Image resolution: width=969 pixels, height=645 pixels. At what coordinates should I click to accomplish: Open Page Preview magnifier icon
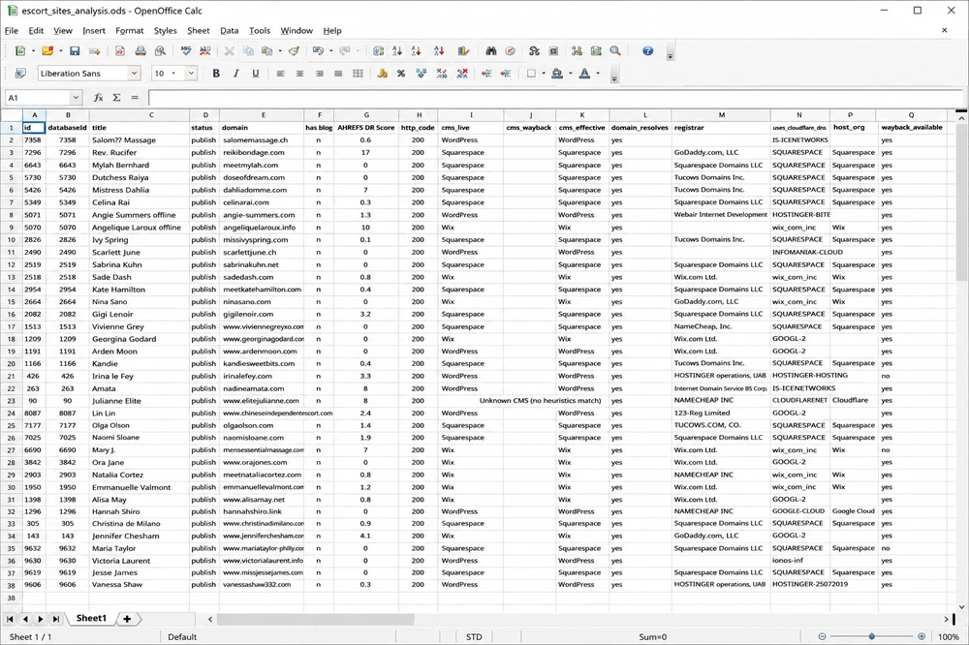(160, 51)
